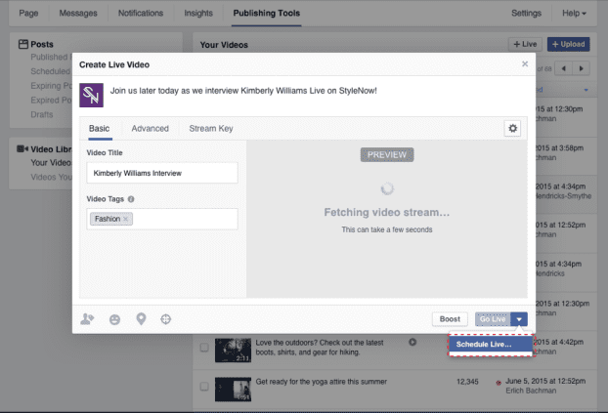Switch to the Stream Key tab
The height and width of the screenshot is (413, 608).
(x=210, y=129)
